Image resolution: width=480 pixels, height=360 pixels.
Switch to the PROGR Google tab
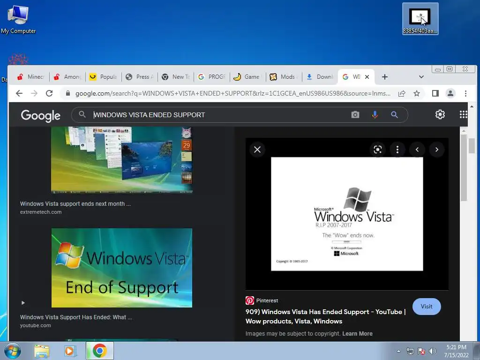point(212,77)
